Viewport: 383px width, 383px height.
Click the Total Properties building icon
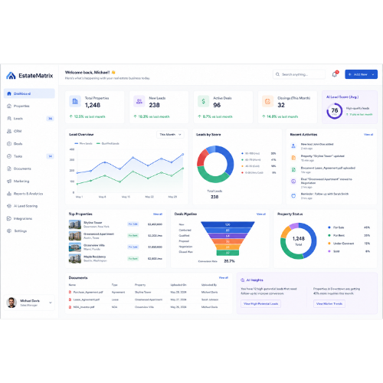pyautogui.click(x=75, y=101)
